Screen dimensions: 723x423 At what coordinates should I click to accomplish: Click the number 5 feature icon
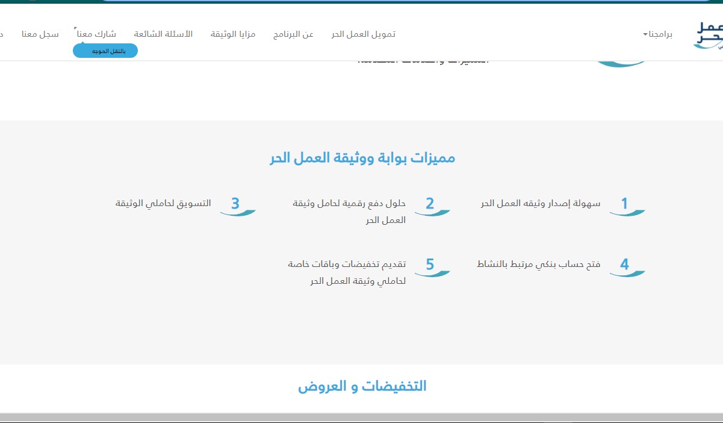(432, 266)
